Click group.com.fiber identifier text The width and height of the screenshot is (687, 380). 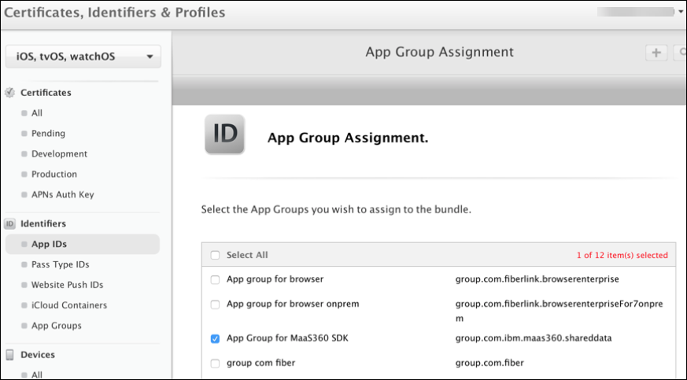489,363
